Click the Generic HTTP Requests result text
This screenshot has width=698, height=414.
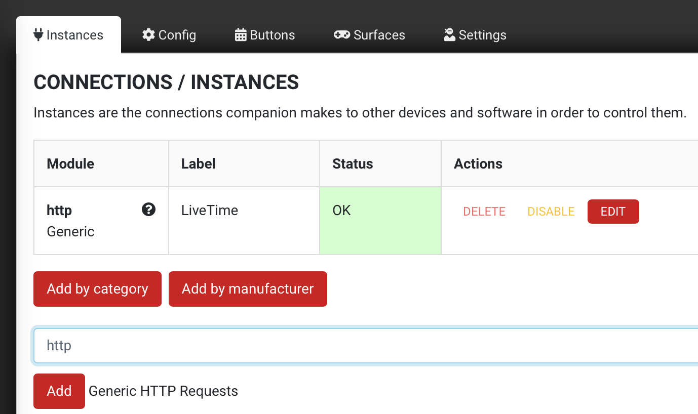(163, 391)
